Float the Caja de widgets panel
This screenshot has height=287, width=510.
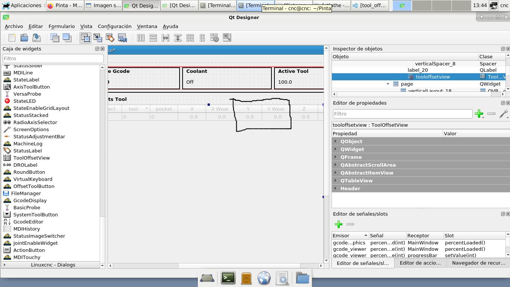(97, 49)
